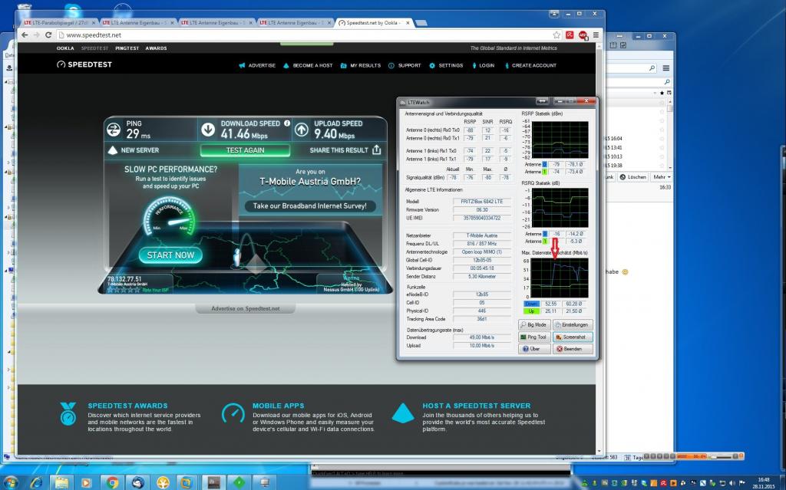Open the Big Mode button in LTEWatch
Viewport: 786px width, 490px height.
(x=534, y=324)
